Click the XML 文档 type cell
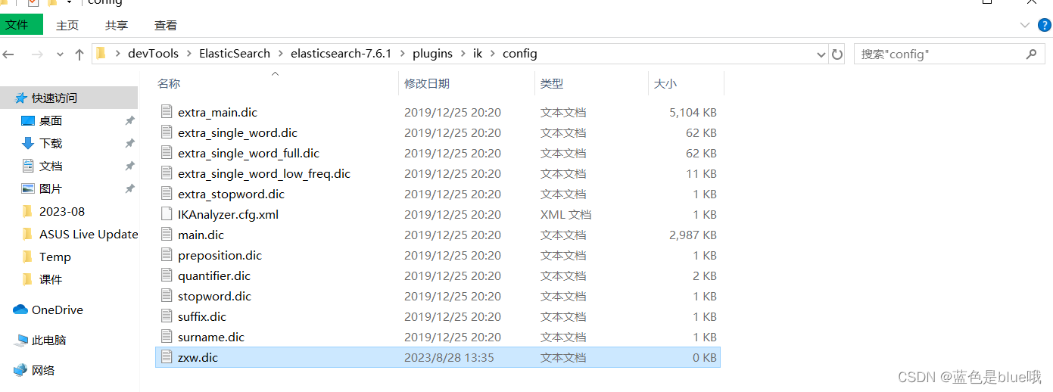This screenshot has height=392, width=1053. tap(565, 214)
